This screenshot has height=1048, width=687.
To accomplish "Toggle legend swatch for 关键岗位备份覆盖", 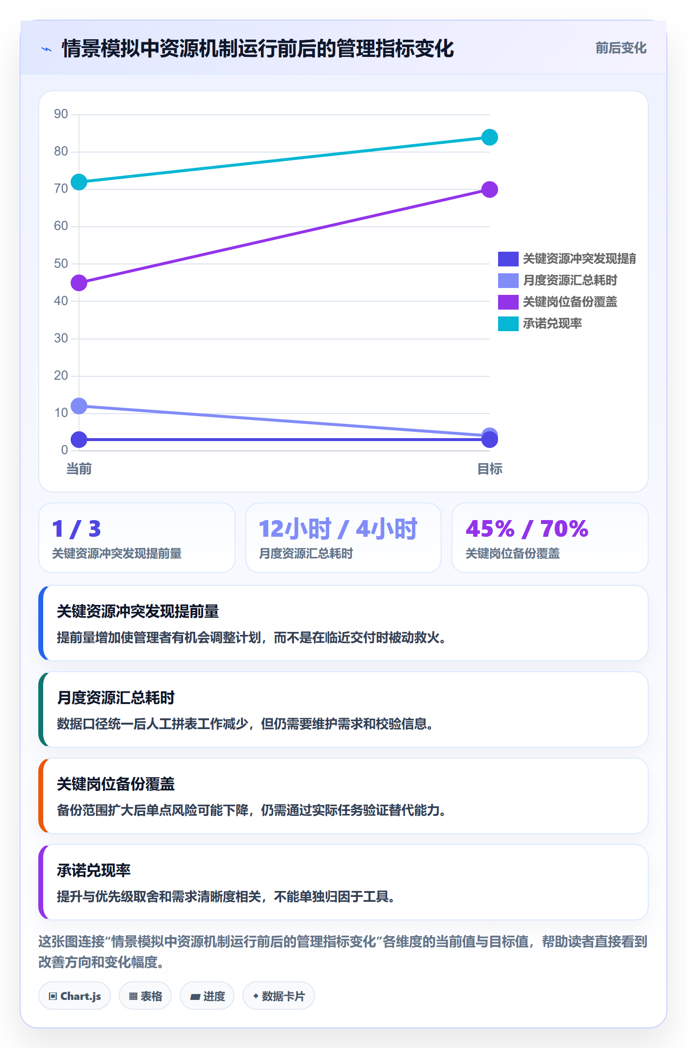I will 508,302.
